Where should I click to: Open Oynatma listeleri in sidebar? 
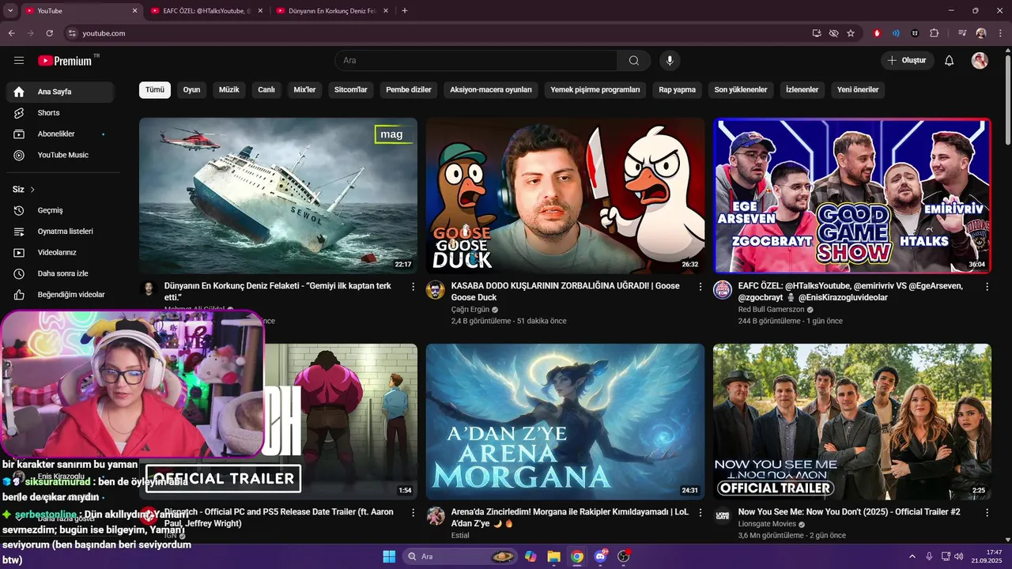[x=60, y=232]
